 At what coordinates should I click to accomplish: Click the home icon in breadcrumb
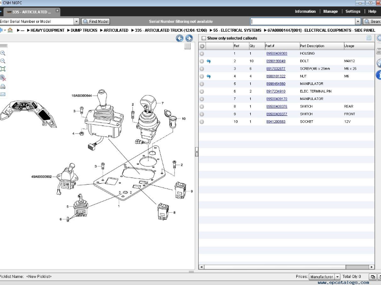[x=10, y=30]
